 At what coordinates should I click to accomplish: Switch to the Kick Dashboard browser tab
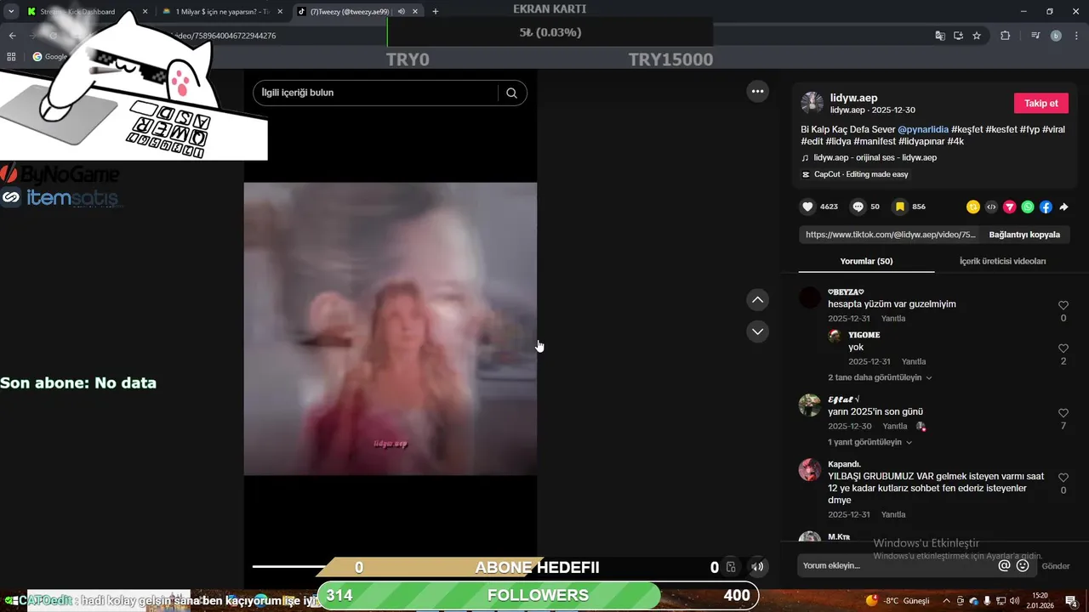pyautogui.click(x=88, y=12)
